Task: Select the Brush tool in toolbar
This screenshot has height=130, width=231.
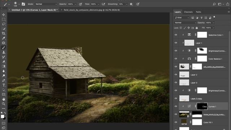Action: (x=4, y=48)
